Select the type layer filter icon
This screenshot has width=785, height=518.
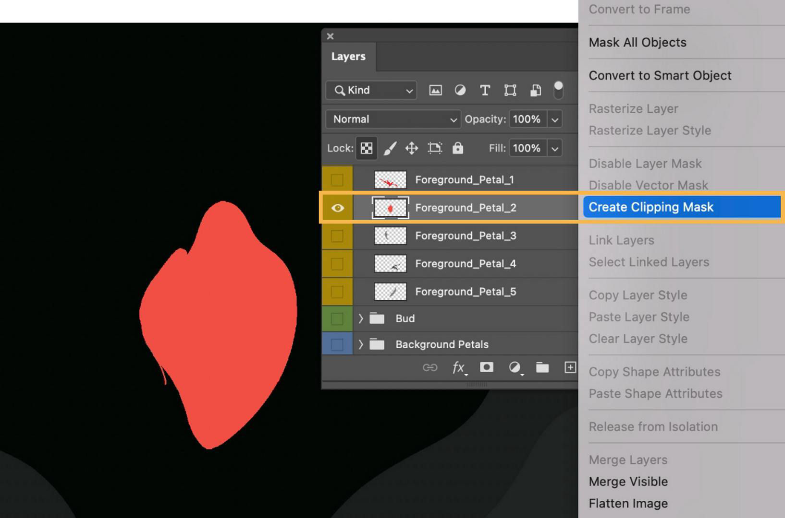(x=485, y=90)
